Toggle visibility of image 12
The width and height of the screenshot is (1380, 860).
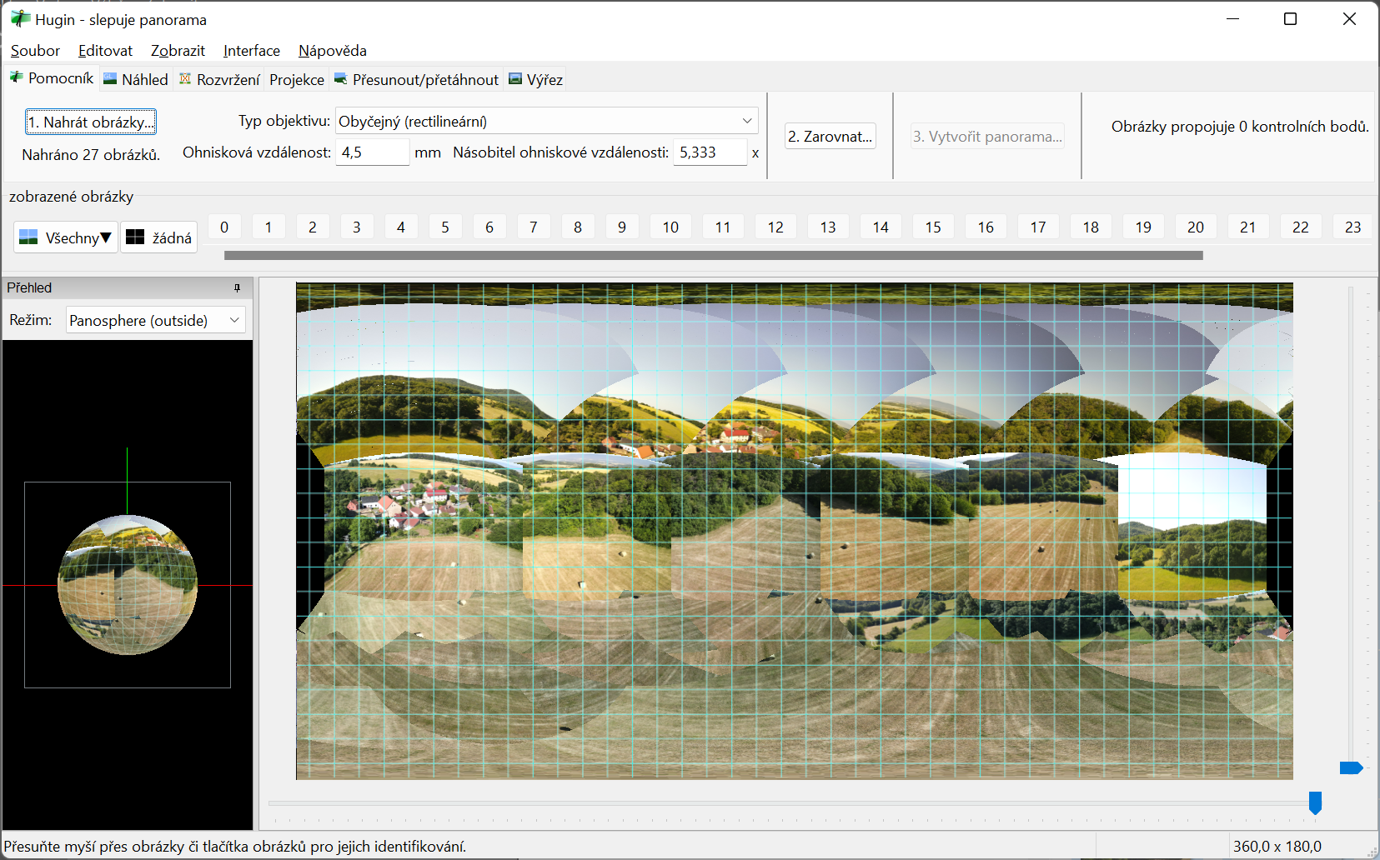pyautogui.click(x=775, y=227)
